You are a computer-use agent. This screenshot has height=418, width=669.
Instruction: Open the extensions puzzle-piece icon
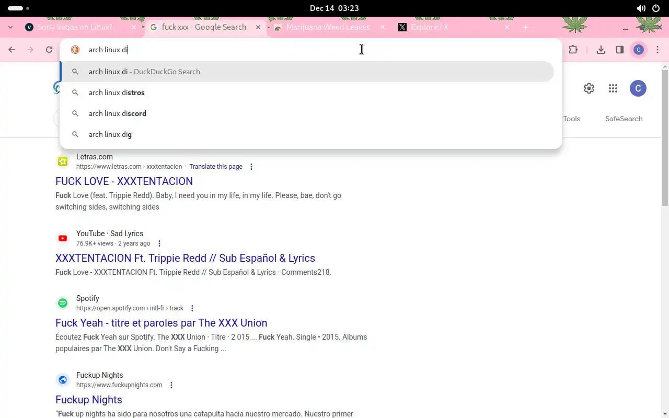[573, 50]
